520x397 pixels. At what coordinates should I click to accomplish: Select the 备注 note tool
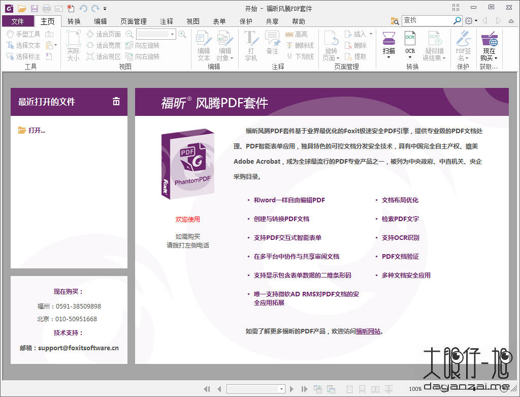(x=272, y=43)
